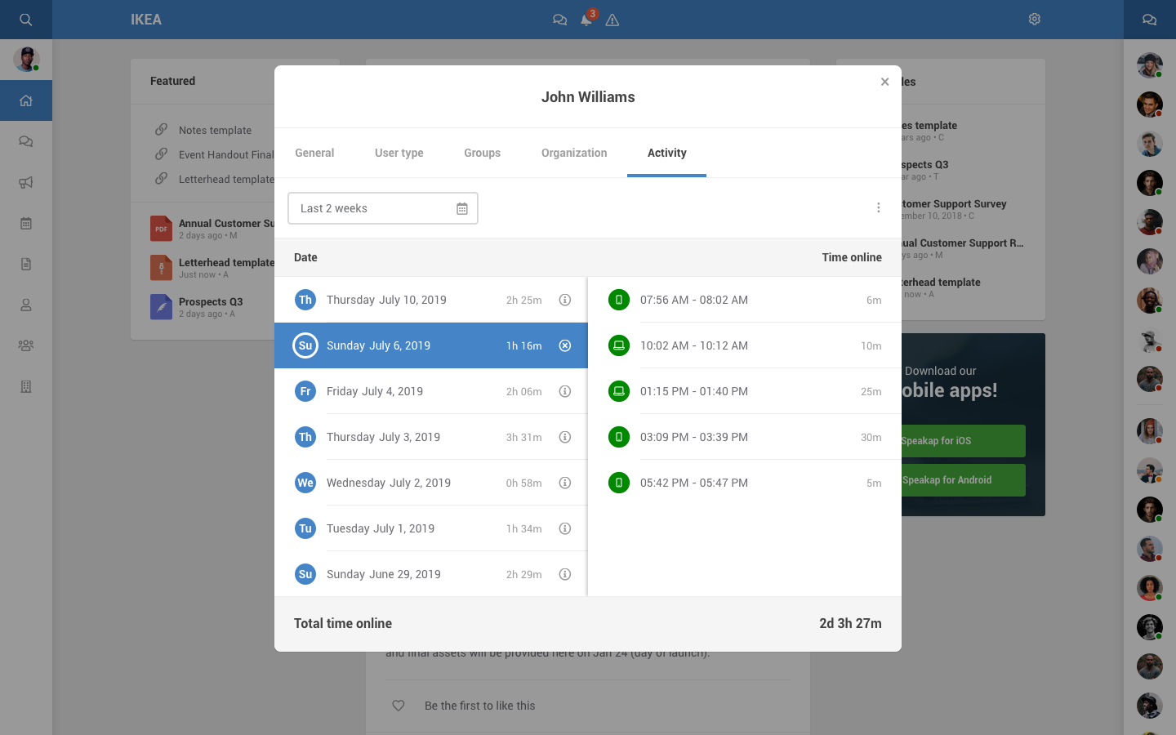Select the Tuesday July 1, 2019 row
The image size is (1176, 735).
click(430, 528)
